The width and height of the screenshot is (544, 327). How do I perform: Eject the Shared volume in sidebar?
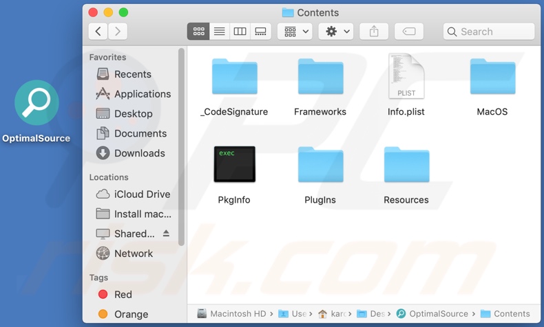click(166, 234)
